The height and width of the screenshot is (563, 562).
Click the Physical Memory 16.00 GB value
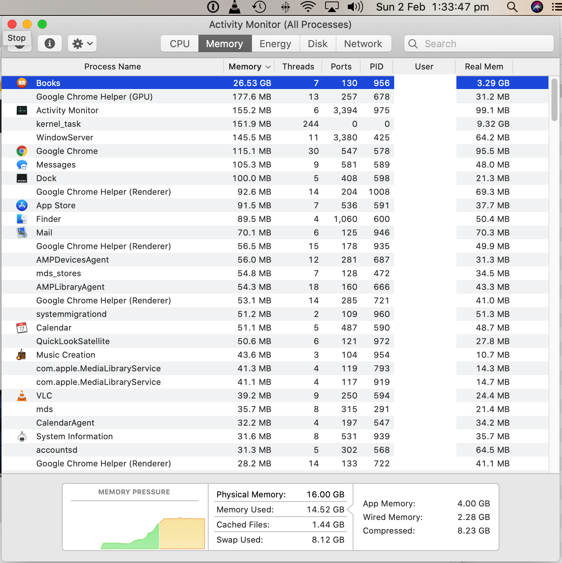(325, 494)
